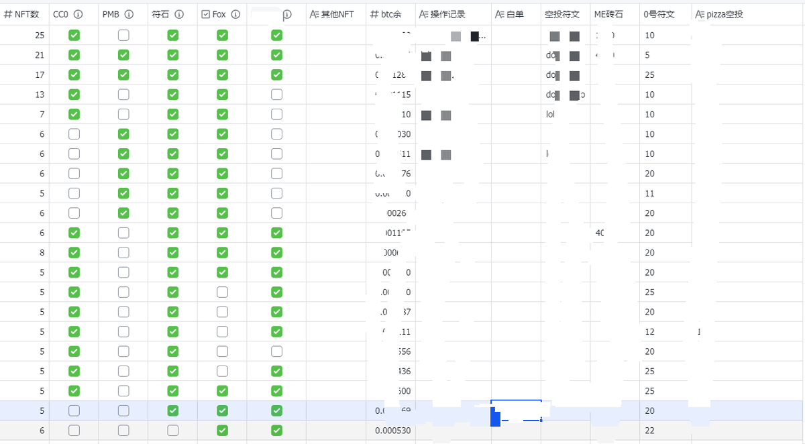Check the PMB box in the NFT数 25 row
Image resolution: width=805 pixels, height=444 pixels.
tap(123, 35)
